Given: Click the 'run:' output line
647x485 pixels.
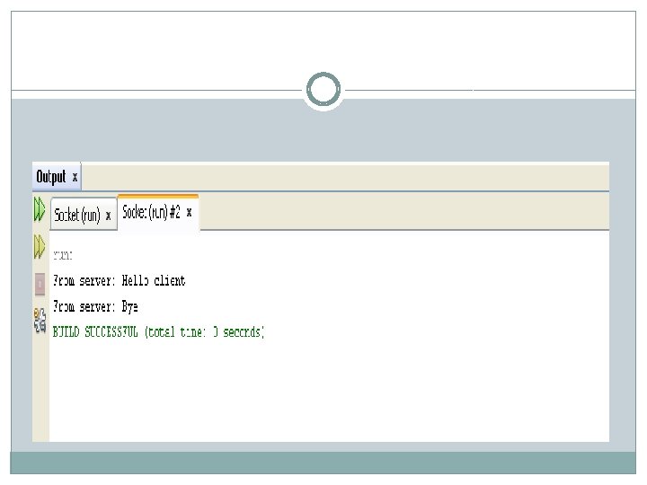Looking at the screenshot, I should click(62, 255).
